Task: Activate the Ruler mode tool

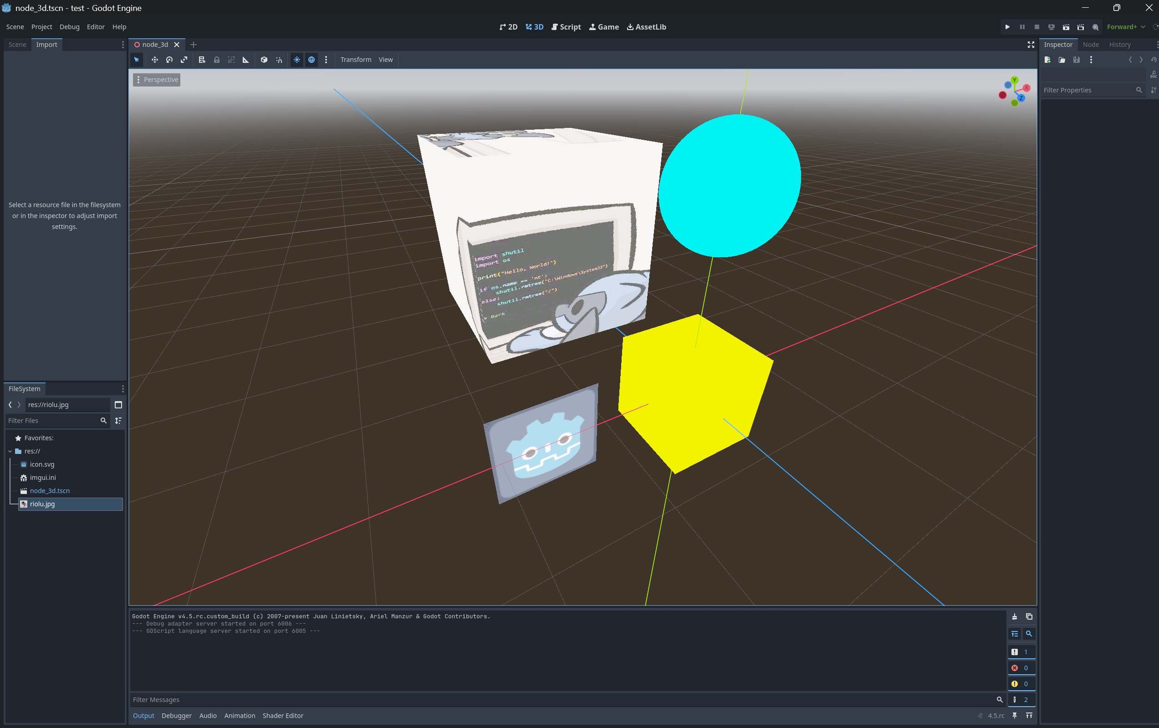Action: (245, 60)
